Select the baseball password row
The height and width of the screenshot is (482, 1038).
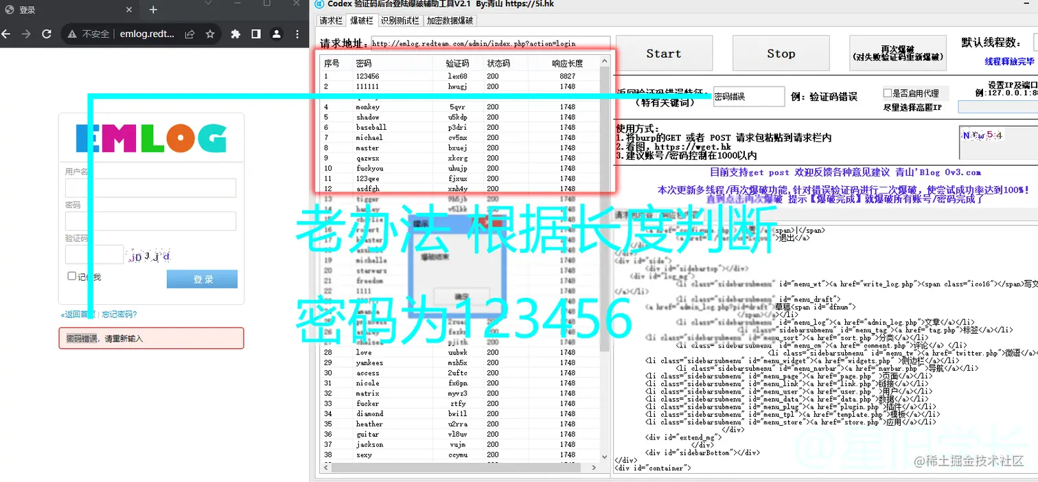pyautogui.click(x=459, y=127)
